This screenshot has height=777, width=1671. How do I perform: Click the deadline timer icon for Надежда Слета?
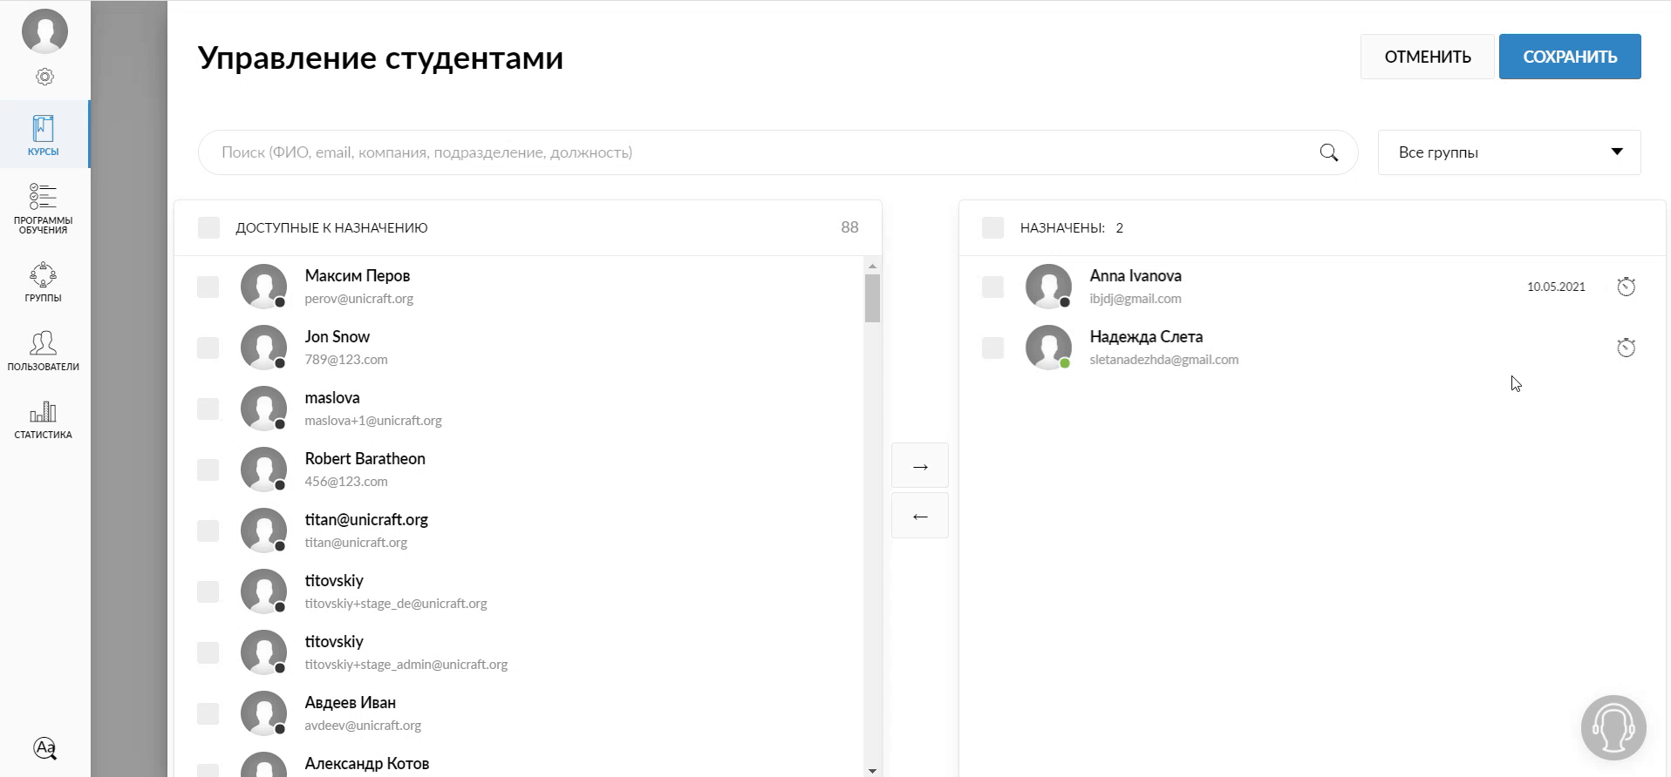pos(1627,348)
